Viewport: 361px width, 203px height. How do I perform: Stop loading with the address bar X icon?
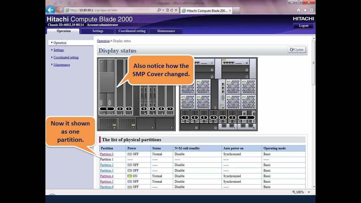click(x=176, y=10)
